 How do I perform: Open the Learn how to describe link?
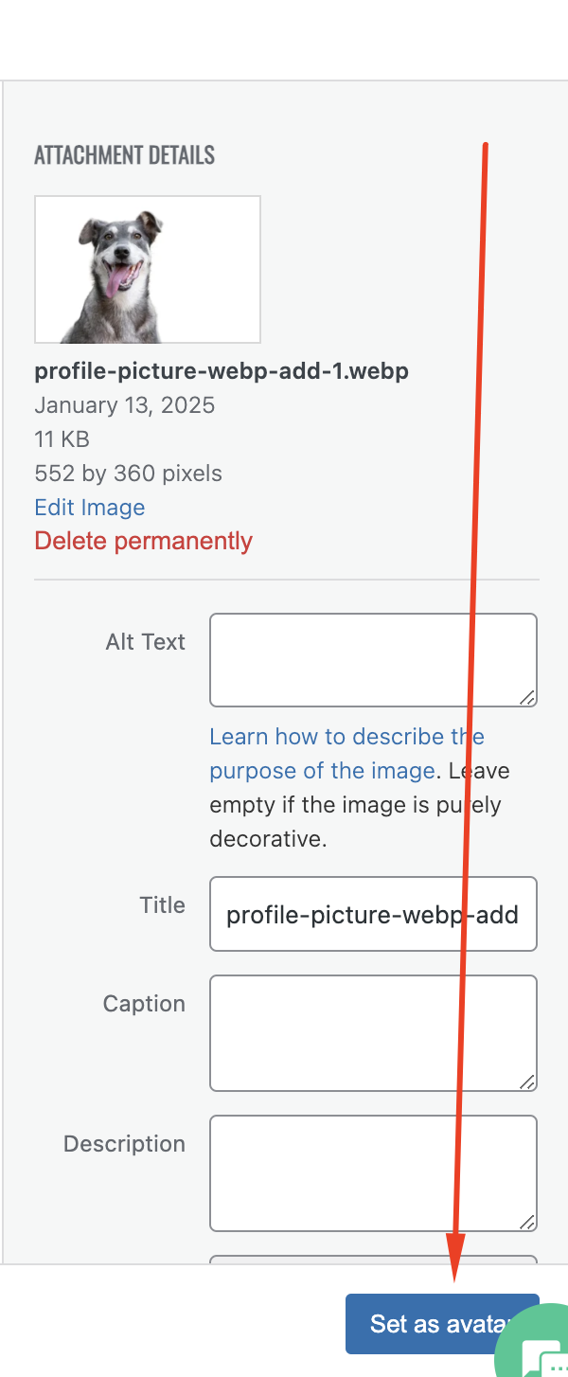[346, 754]
